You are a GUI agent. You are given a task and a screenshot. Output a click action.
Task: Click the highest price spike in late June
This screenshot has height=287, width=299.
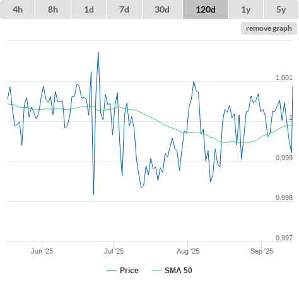(98, 52)
